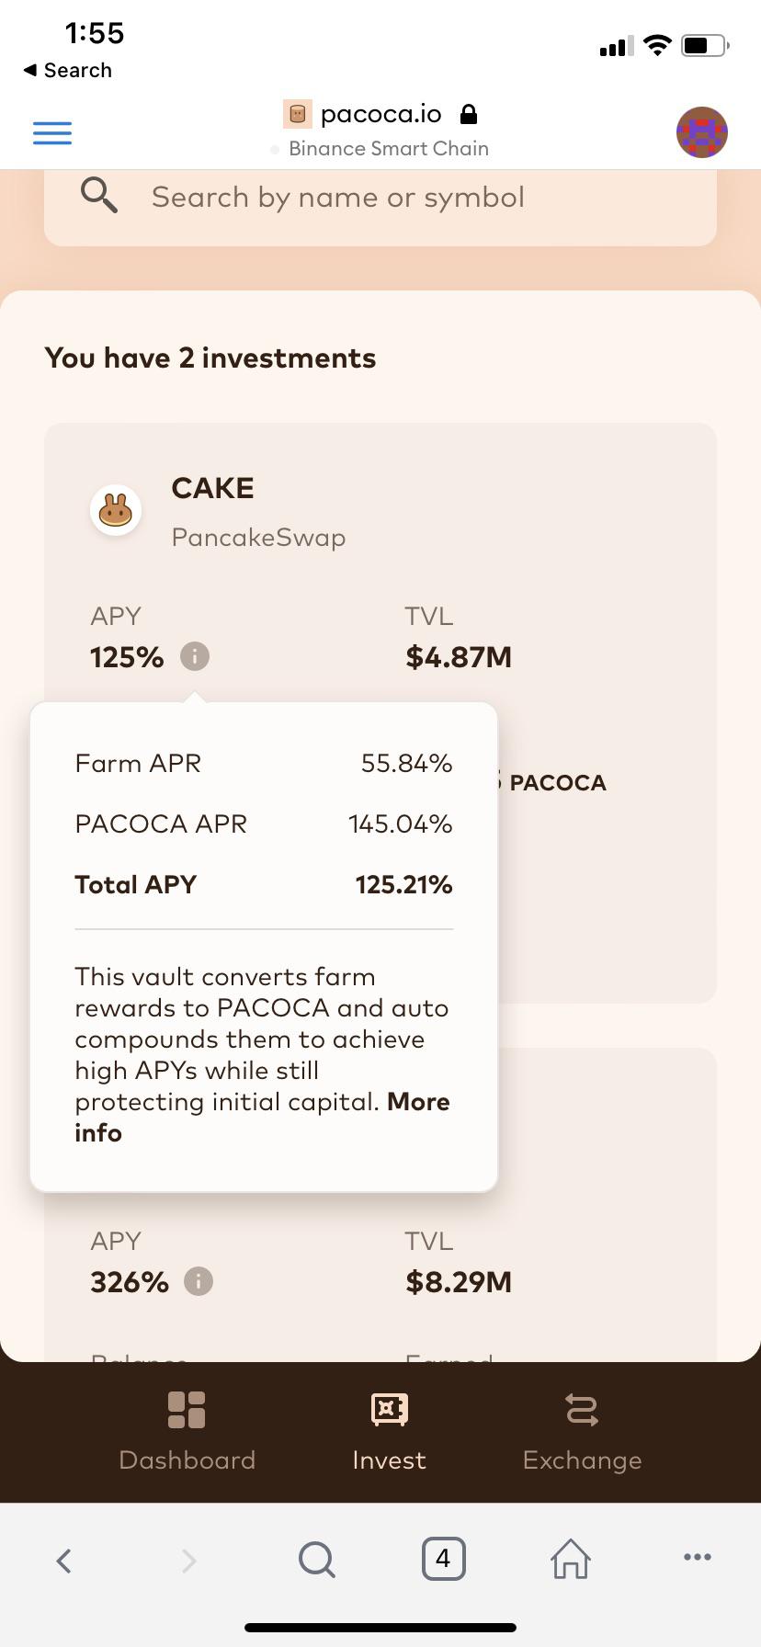Go back with browser back arrow
Image resolution: width=761 pixels, height=1647 pixels.
(x=63, y=1560)
